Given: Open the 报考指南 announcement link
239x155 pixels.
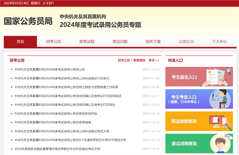Looking at the screenshot, I should point(53,122).
